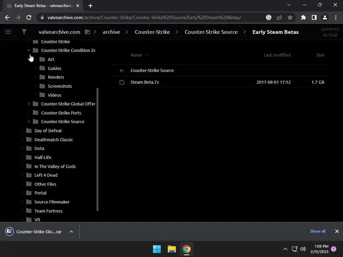Go to valvearchive.com breadcrumb root
This screenshot has width=343, height=257.
point(60,32)
